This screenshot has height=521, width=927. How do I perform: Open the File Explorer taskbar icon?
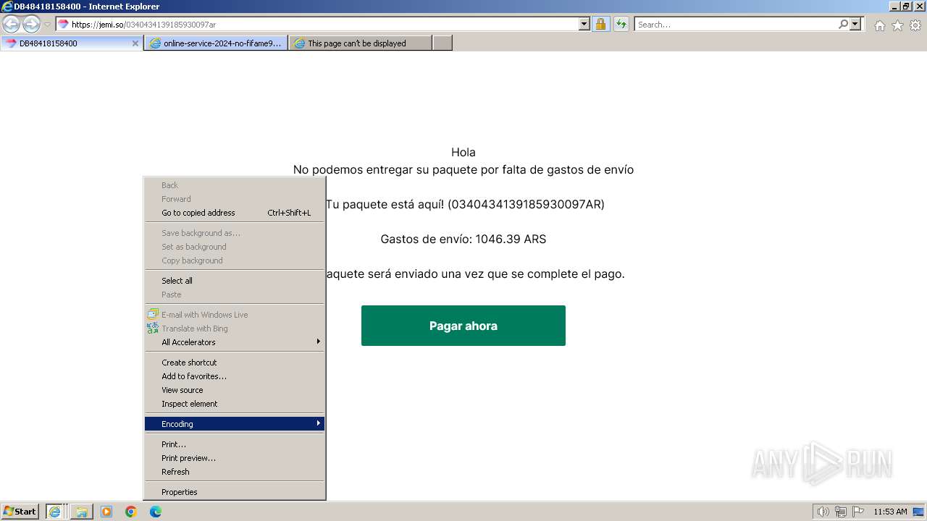point(81,512)
